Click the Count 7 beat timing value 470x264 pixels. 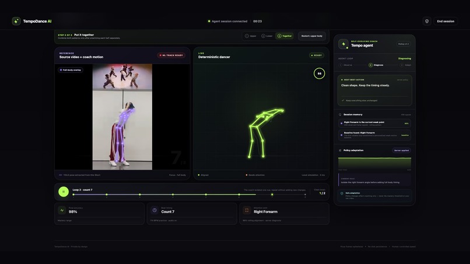[x=167, y=212]
